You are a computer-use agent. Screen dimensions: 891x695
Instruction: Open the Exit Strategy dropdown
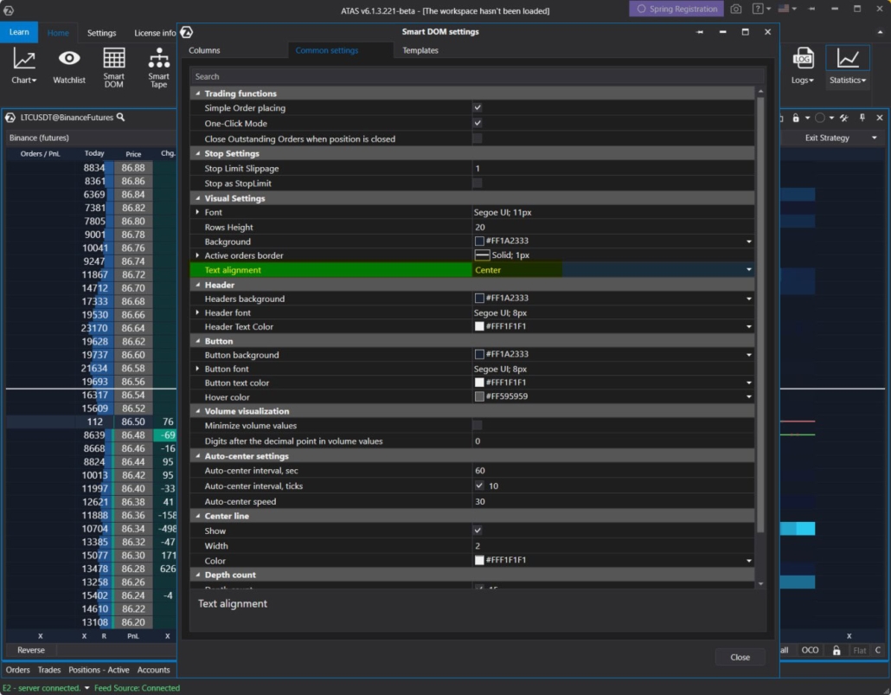tap(874, 138)
